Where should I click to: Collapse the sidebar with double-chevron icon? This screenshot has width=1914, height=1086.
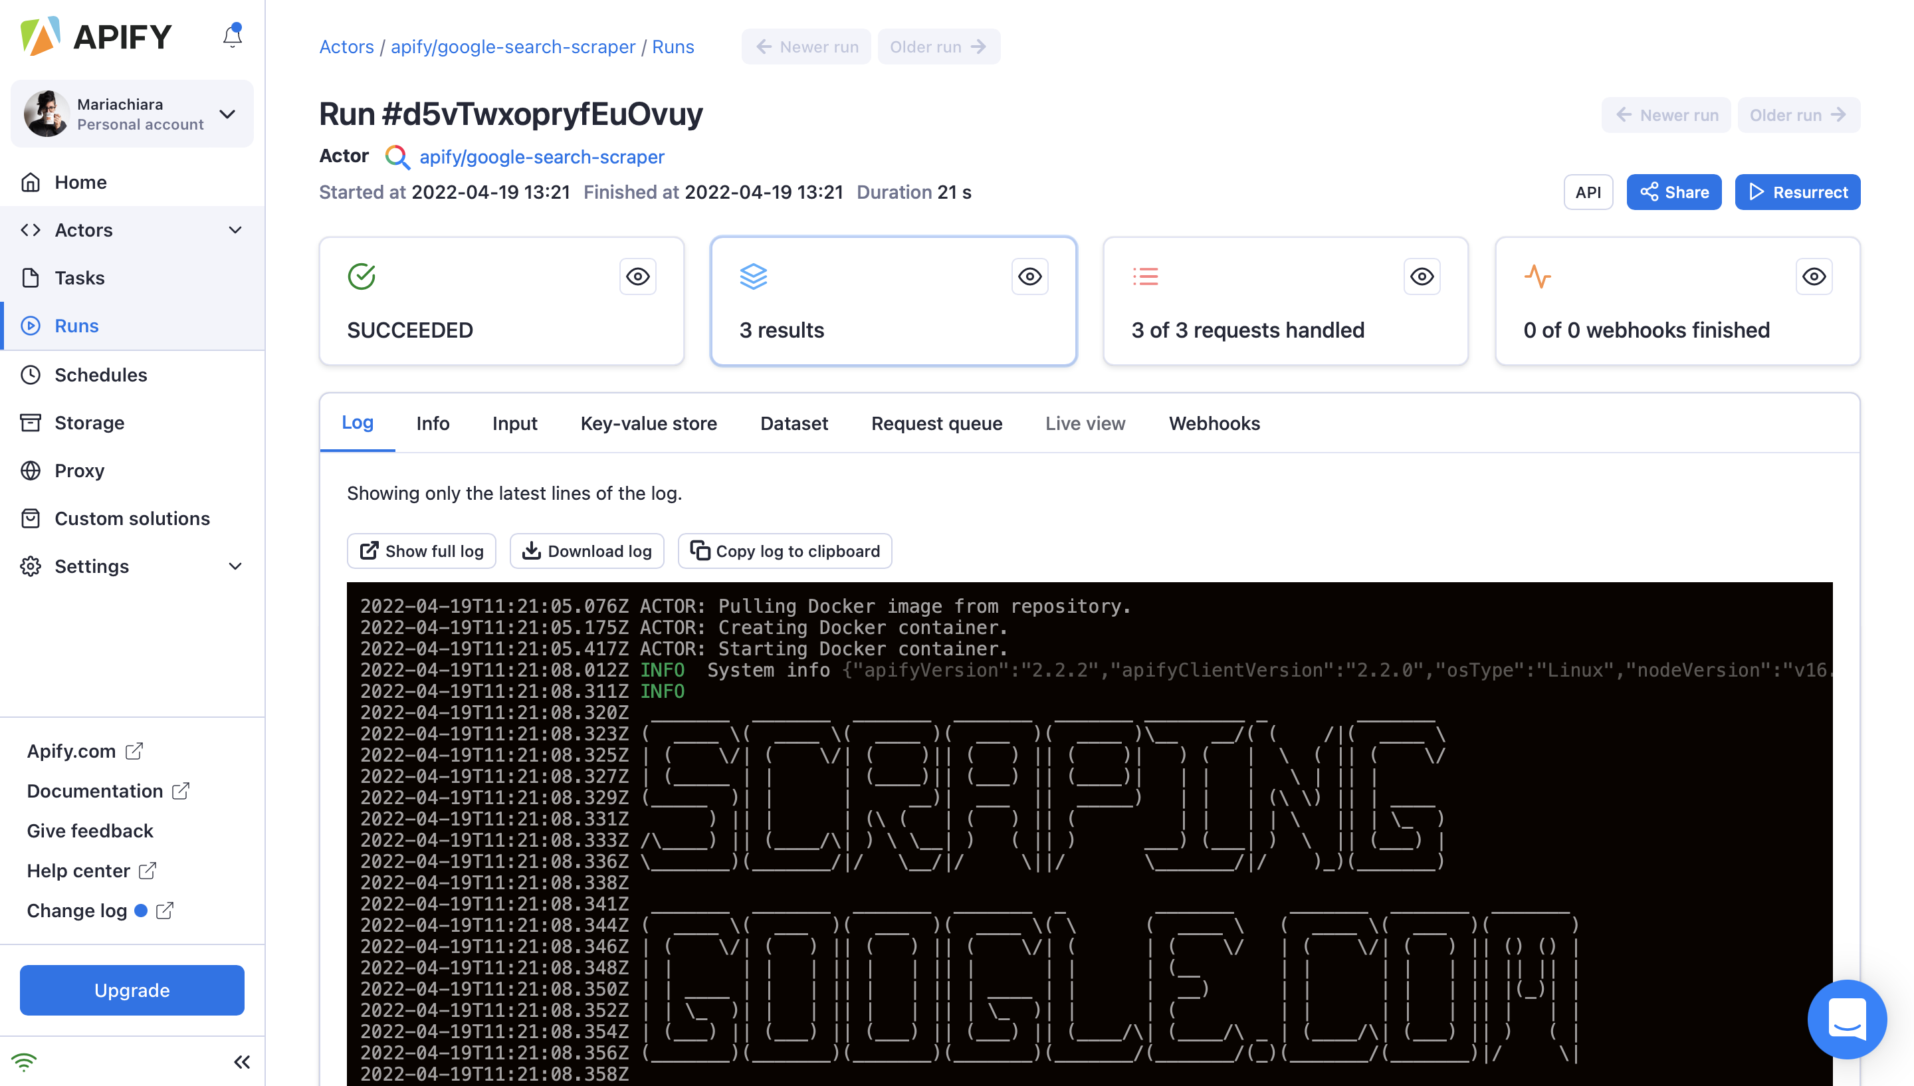(242, 1062)
